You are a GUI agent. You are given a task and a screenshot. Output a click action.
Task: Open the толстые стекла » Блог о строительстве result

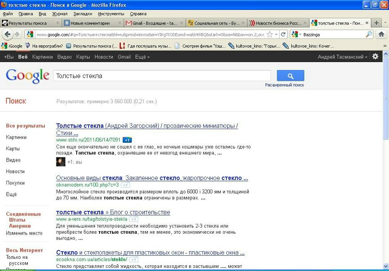click(113, 212)
